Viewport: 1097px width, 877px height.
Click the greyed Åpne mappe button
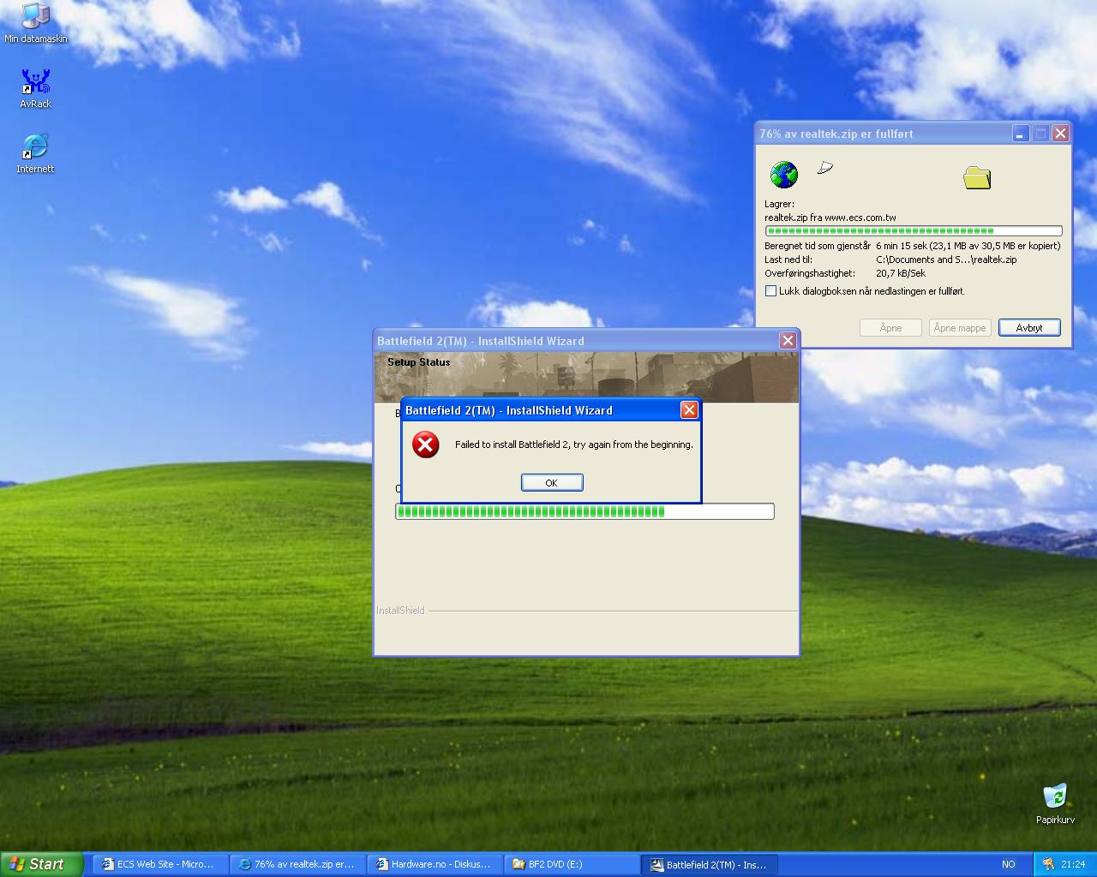960,328
